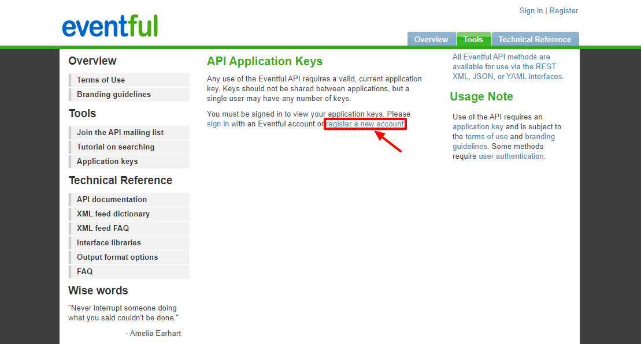Viewport: 641px width, 344px height.
Task: Click 'register a new account' link
Action: click(x=365, y=124)
